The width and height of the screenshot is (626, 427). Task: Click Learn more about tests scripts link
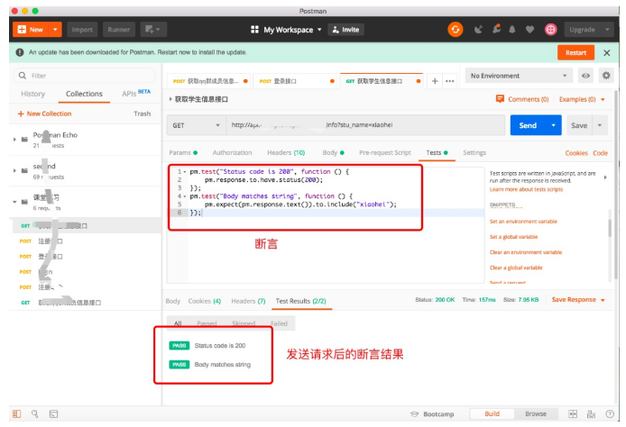526,189
